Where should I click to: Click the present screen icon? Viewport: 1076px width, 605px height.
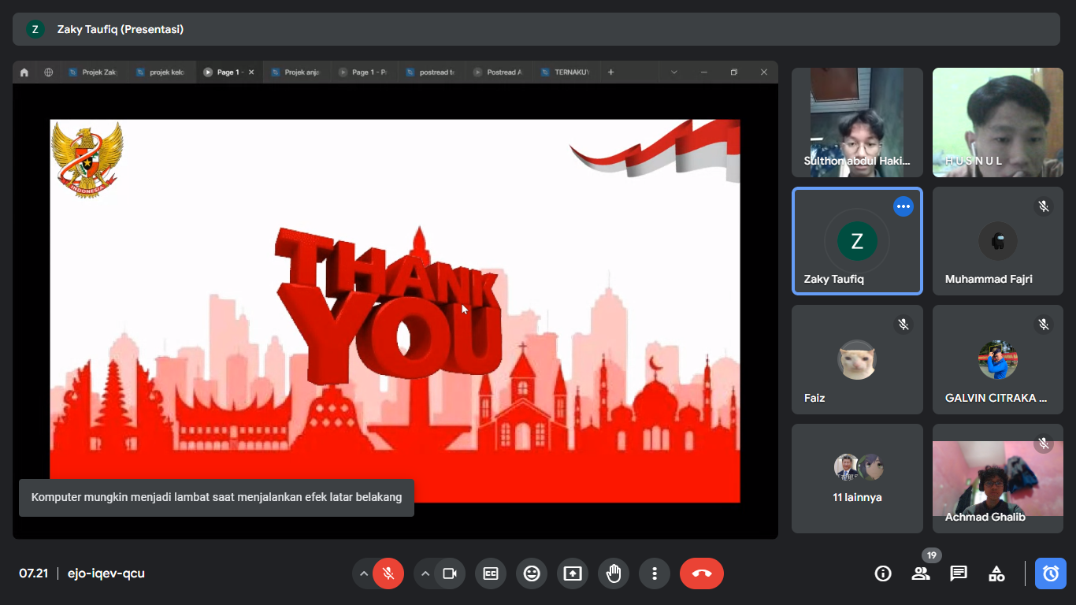[x=573, y=573]
